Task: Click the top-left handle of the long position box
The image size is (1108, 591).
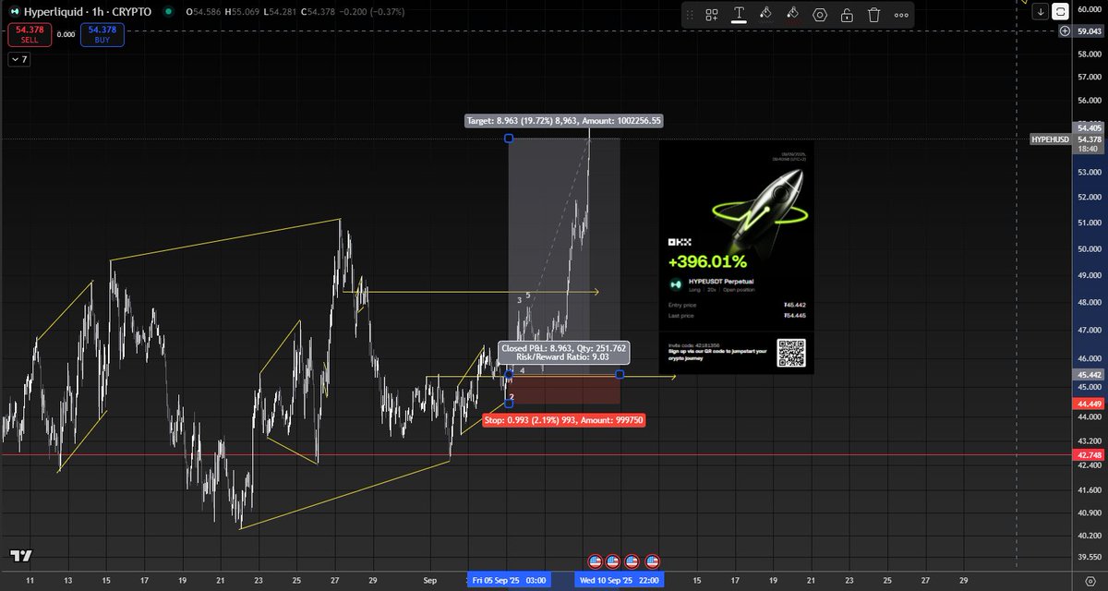Action: coord(509,139)
